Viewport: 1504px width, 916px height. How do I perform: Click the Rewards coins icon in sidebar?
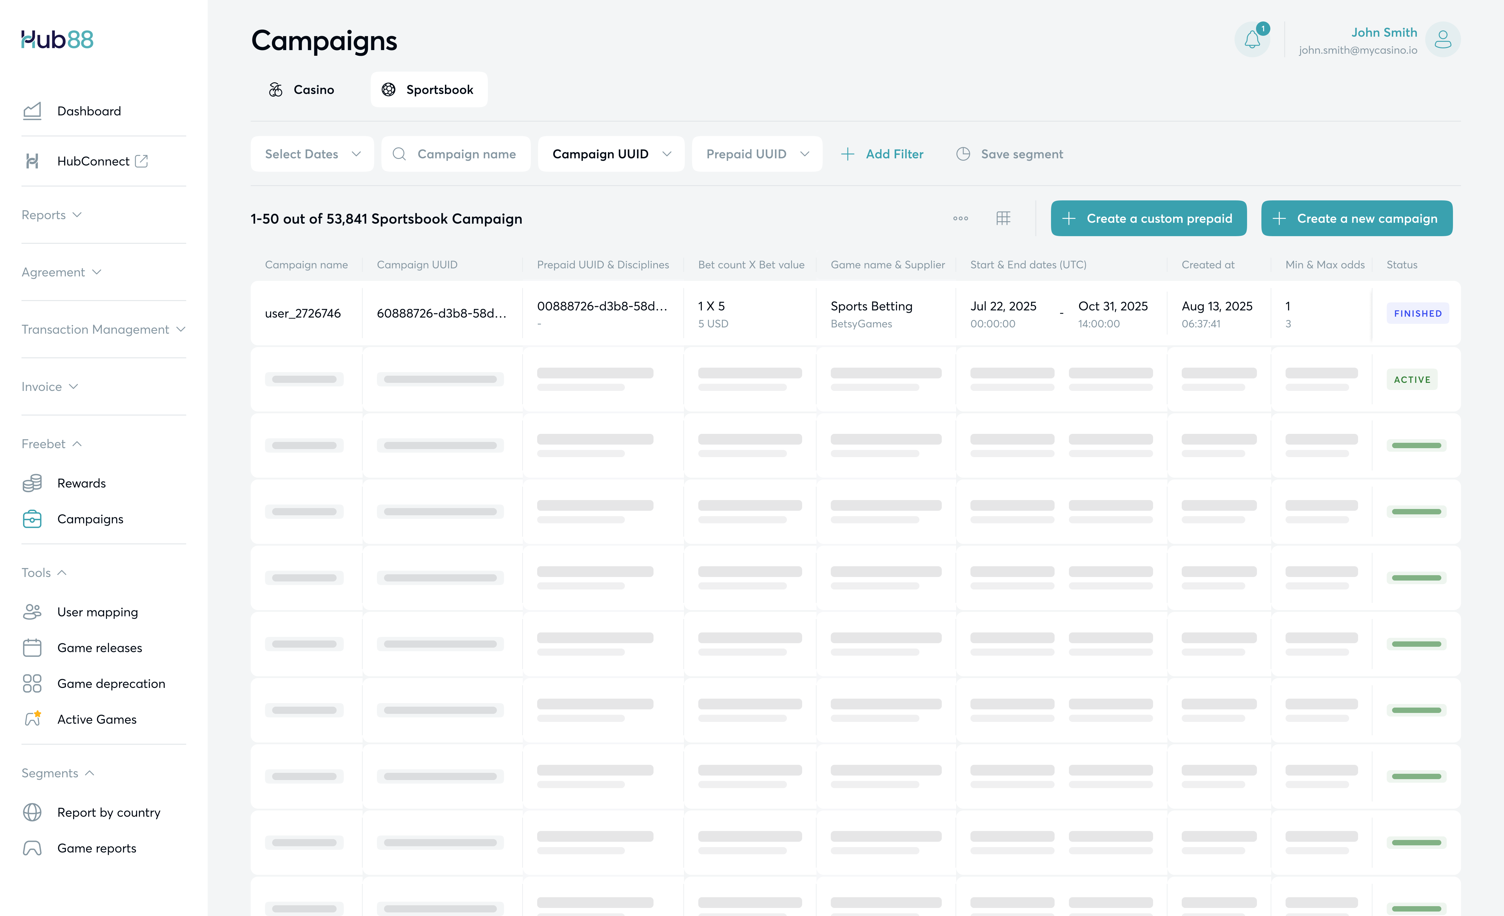(32, 483)
